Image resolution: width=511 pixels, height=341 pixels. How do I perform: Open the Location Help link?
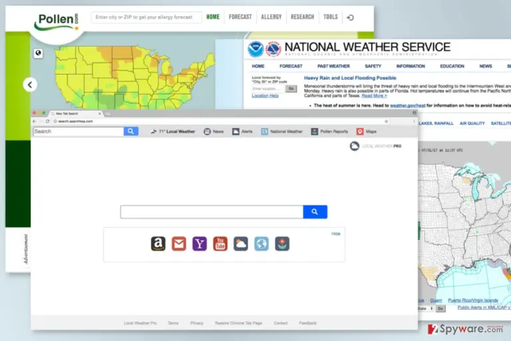265,96
